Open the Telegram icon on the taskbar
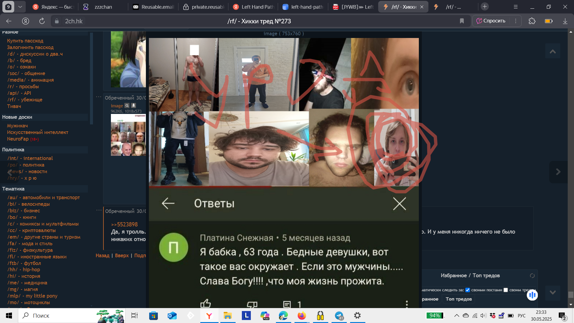 (x=339, y=316)
